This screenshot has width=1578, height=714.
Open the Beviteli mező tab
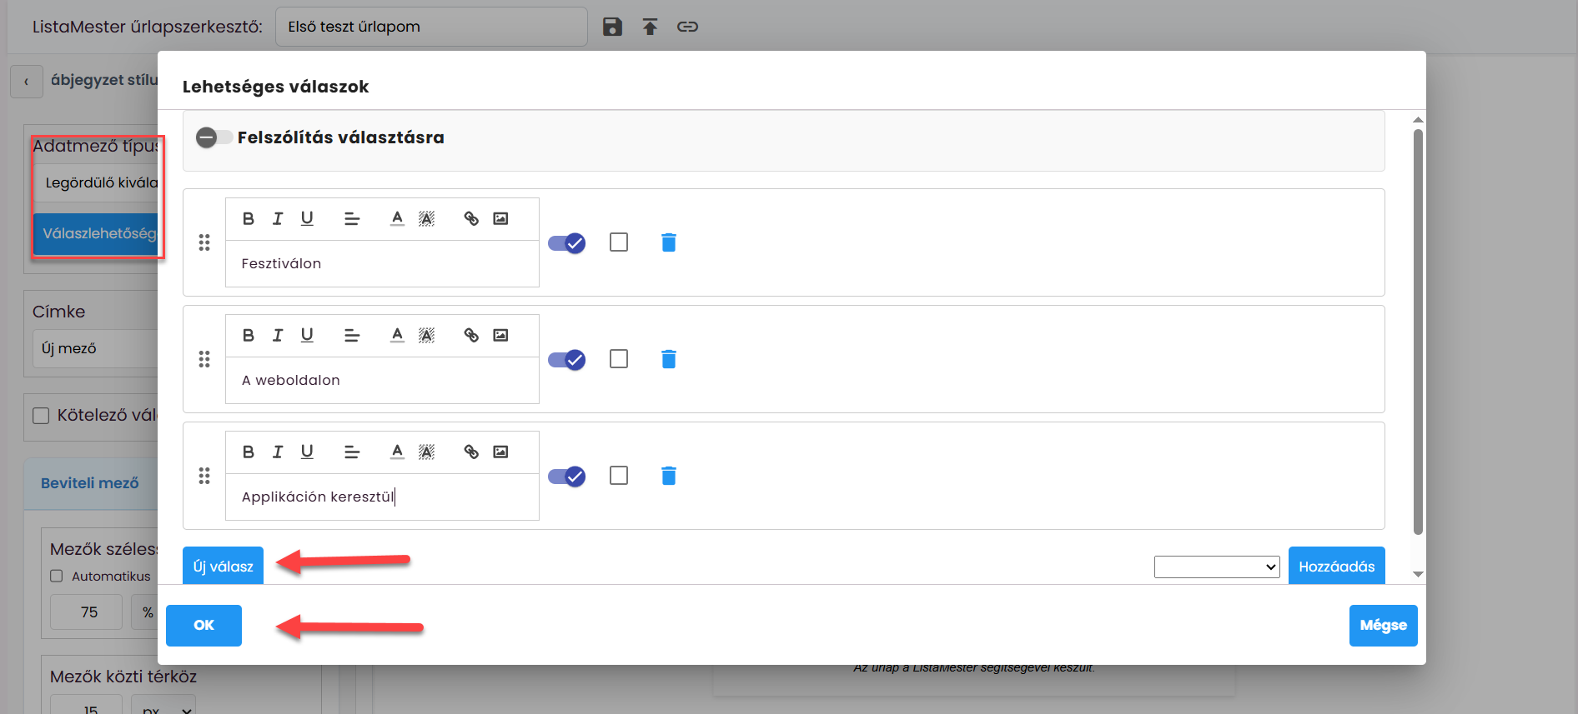coord(90,483)
